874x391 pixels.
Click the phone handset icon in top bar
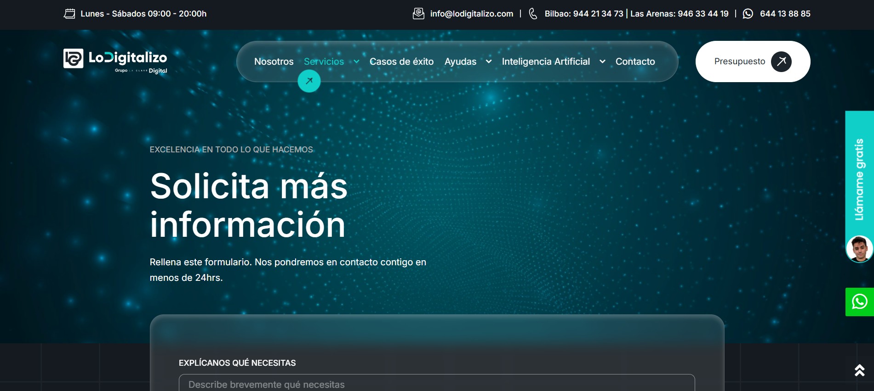[533, 14]
